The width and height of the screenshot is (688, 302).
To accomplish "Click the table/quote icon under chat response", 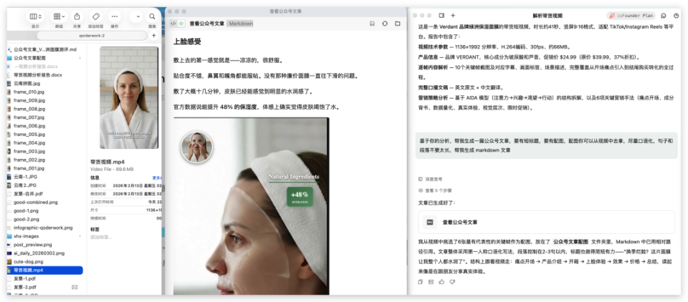I will click(431, 282).
